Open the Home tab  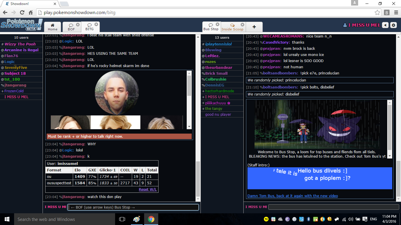point(53,27)
